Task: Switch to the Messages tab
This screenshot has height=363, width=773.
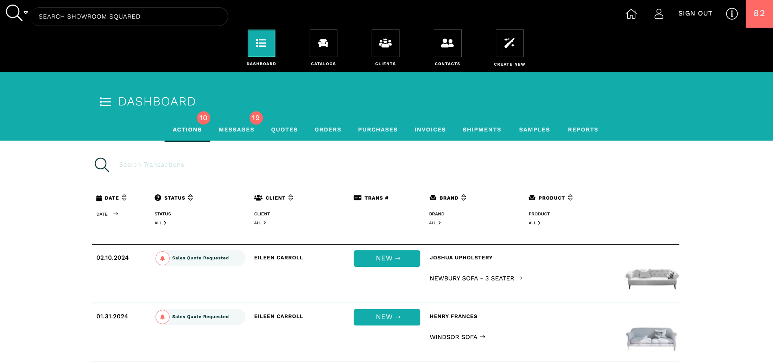Action: pyautogui.click(x=236, y=130)
